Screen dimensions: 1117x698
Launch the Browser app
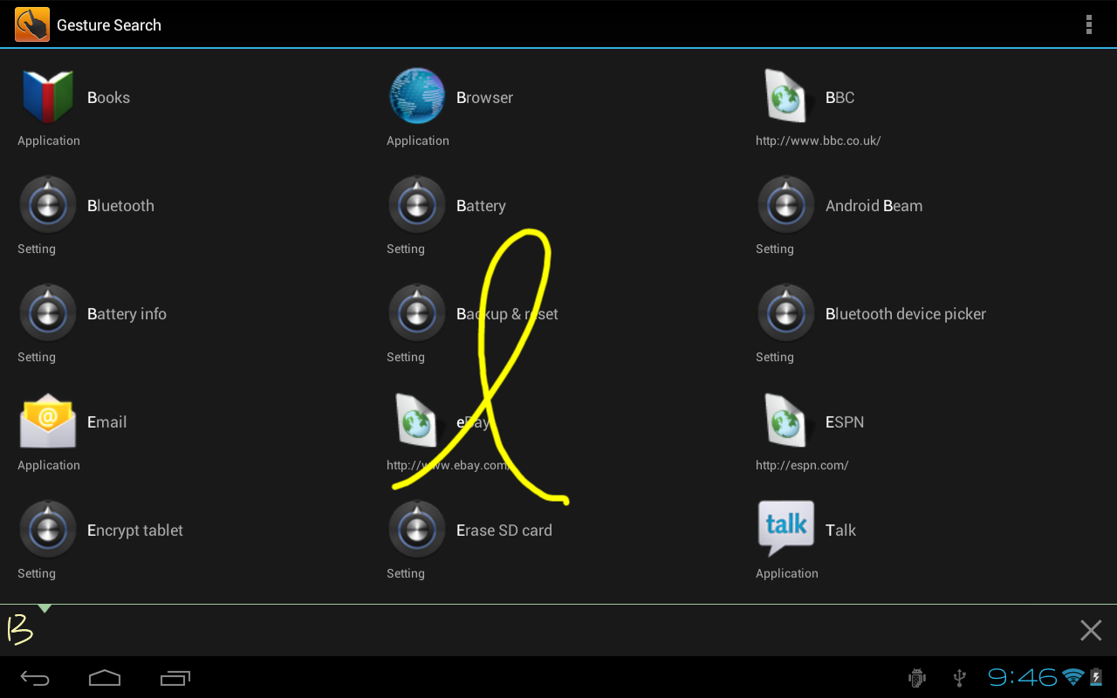pyautogui.click(x=416, y=97)
